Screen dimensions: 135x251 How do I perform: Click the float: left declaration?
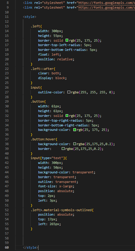click(49, 54)
